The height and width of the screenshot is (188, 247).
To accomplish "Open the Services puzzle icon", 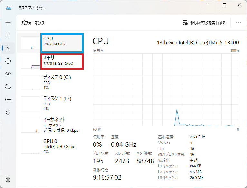I will tap(8, 113).
